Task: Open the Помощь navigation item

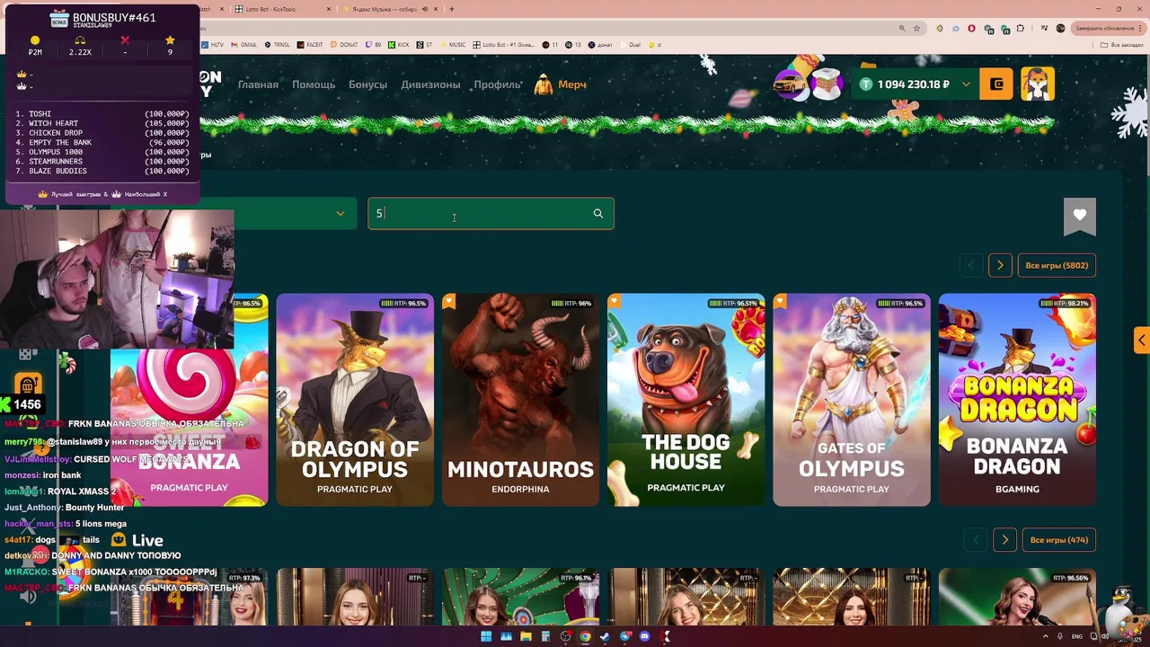Action: click(x=314, y=84)
